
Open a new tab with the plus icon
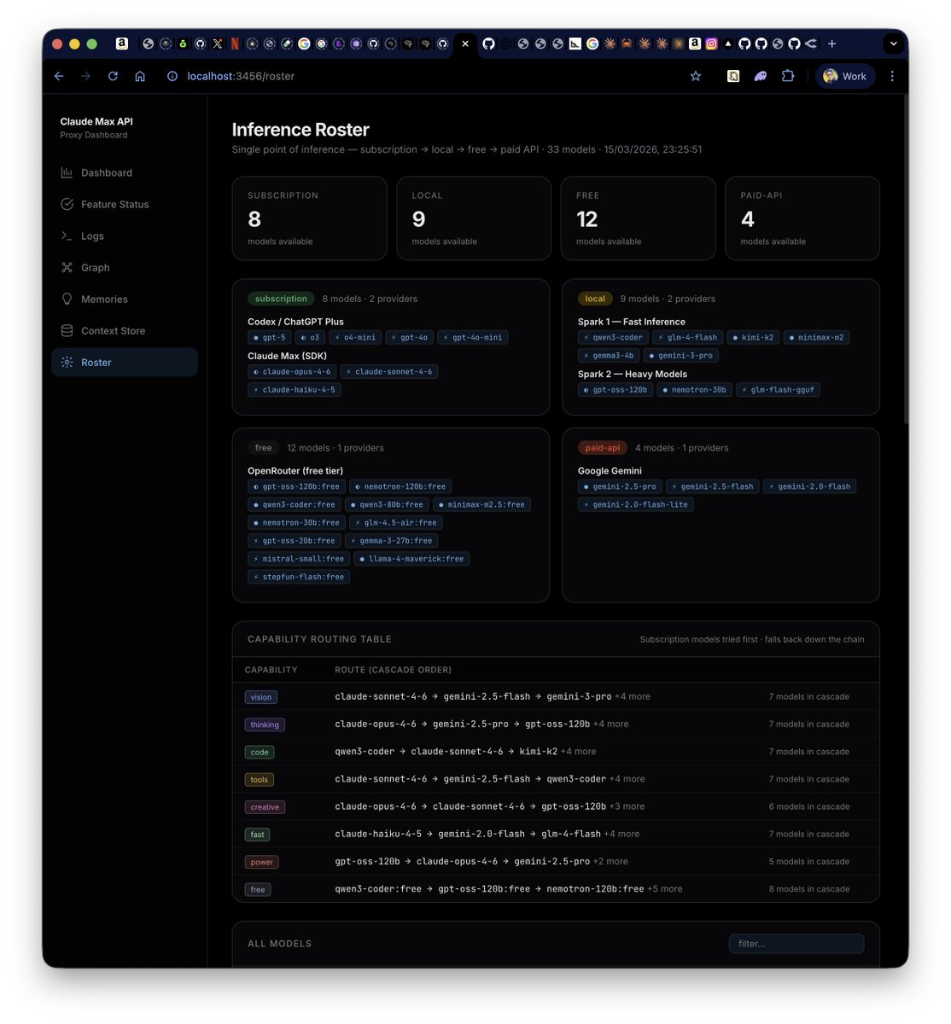tap(831, 44)
